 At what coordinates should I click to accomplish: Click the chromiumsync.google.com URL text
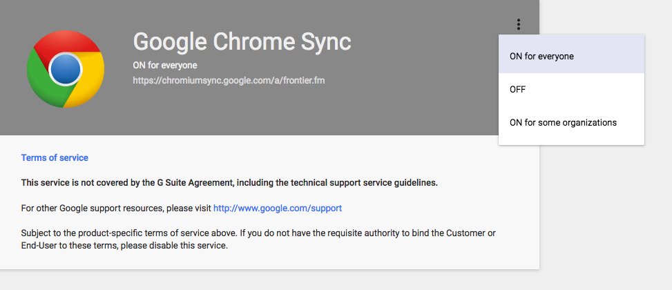229,80
